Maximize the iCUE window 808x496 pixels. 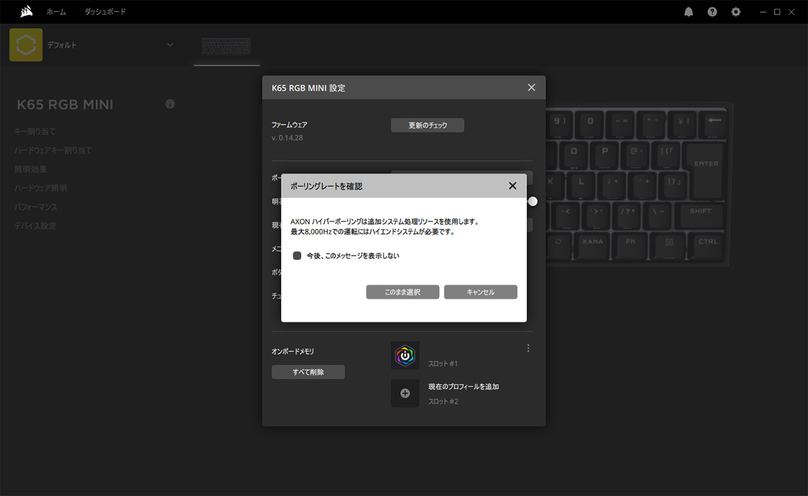coord(777,12)
